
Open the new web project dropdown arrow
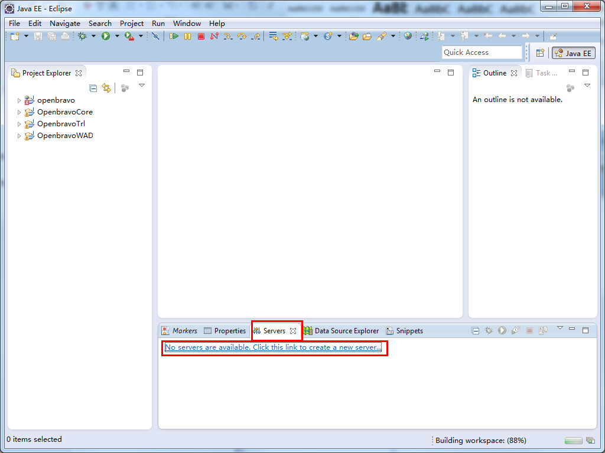point(315,36)
